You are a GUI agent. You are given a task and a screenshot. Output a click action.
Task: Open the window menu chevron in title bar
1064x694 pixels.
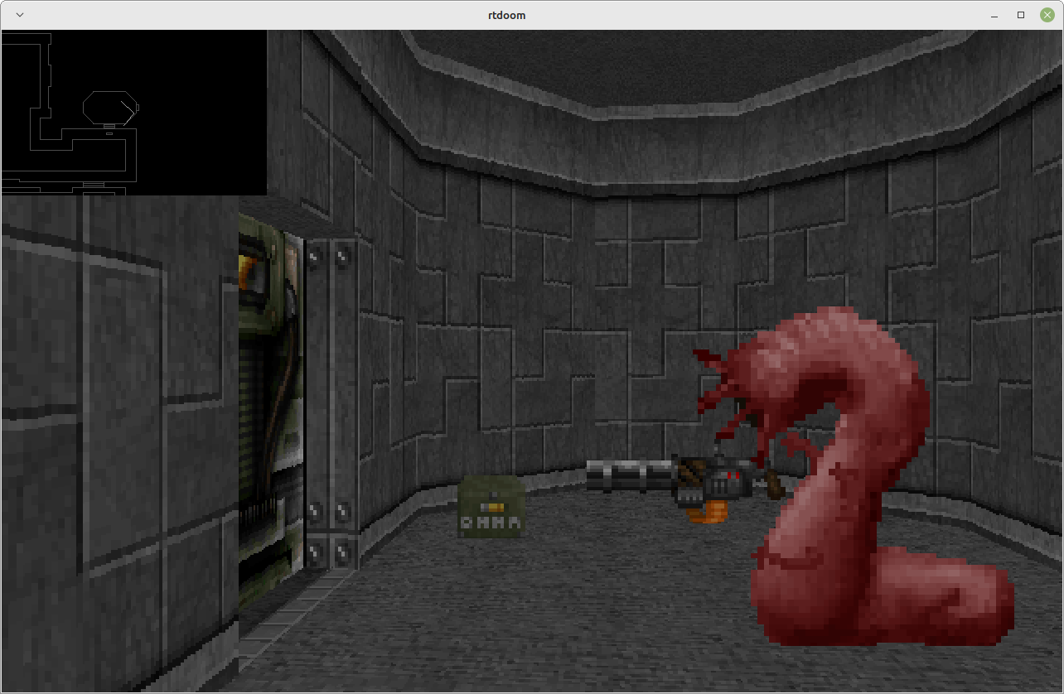(20, 15)
